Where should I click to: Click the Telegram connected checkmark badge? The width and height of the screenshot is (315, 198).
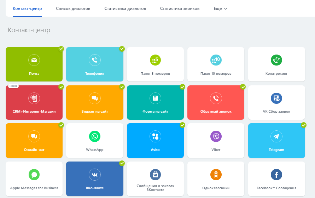[x=304, y=125]
